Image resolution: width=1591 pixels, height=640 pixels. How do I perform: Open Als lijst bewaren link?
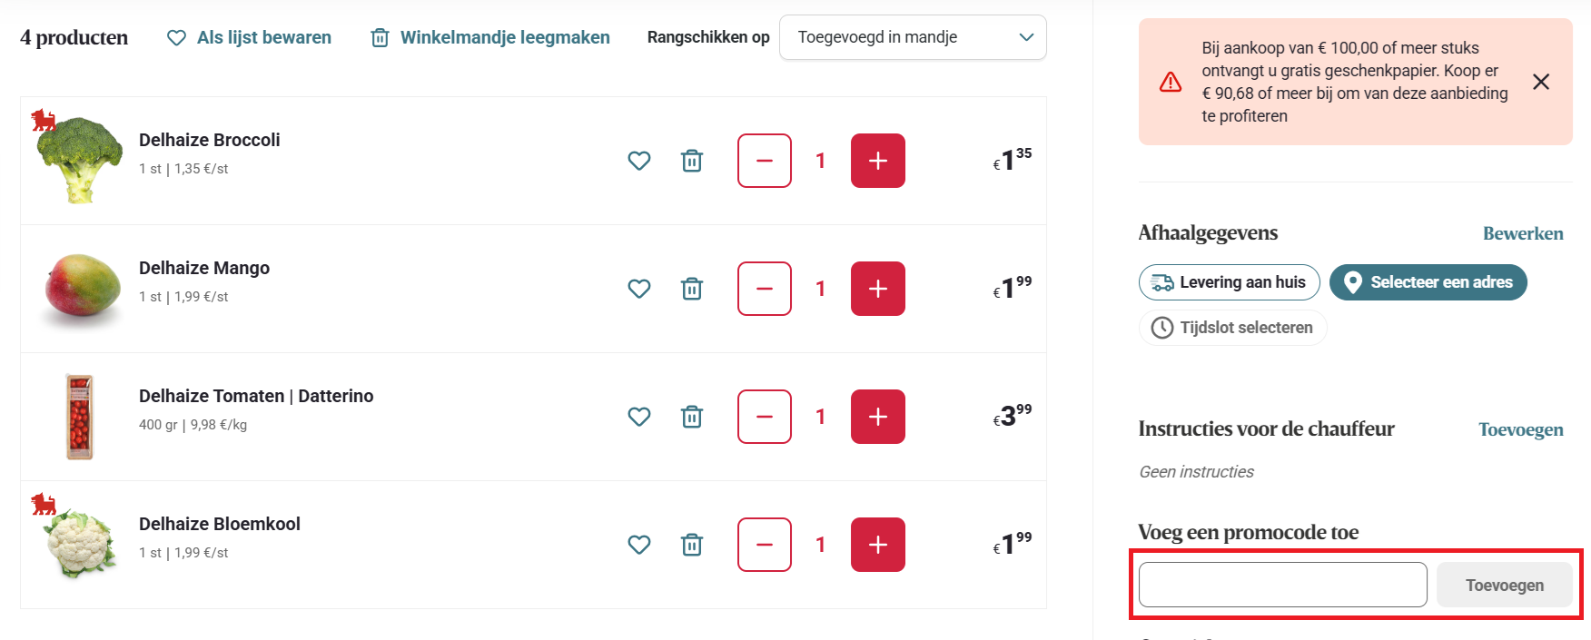pyautogui.click(x=263, y=37)
